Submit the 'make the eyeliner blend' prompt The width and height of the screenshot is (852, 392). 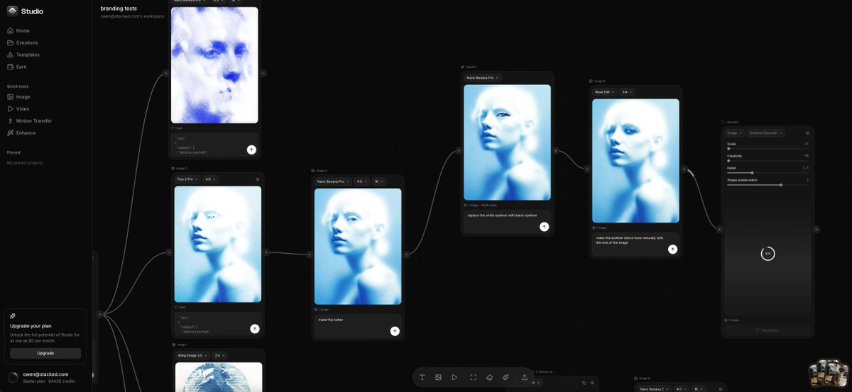pyautogui.click(x=672, y=250)
